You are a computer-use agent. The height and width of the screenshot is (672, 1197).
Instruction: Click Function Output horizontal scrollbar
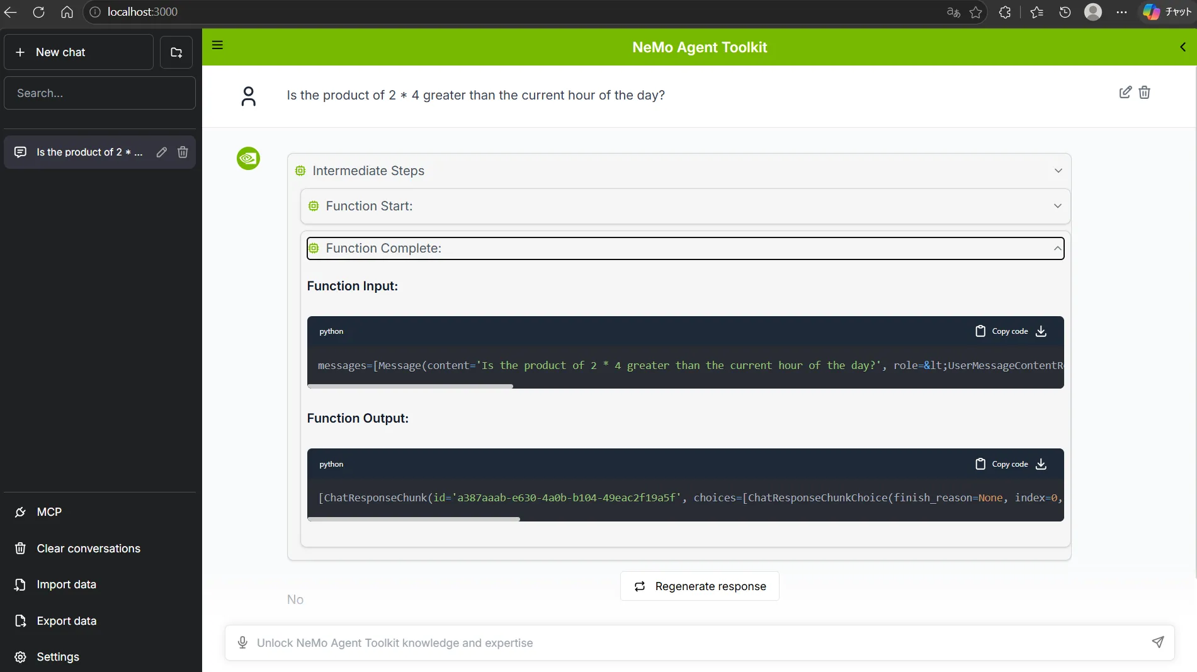point(414,519)
